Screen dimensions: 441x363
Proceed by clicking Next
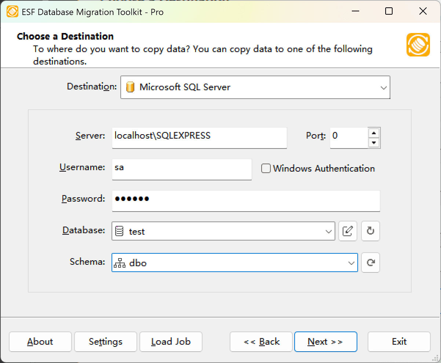point(325,341)
